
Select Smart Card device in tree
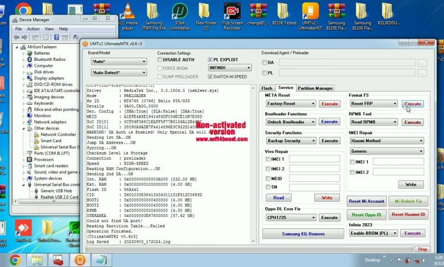(x=51, y=141)
